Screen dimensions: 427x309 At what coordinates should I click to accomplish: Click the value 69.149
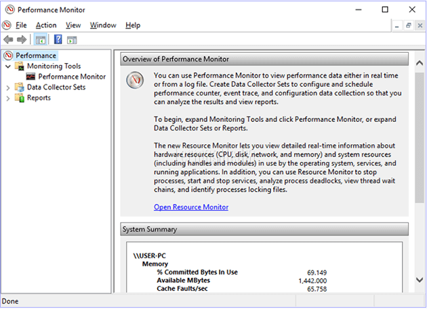[317, 272]
